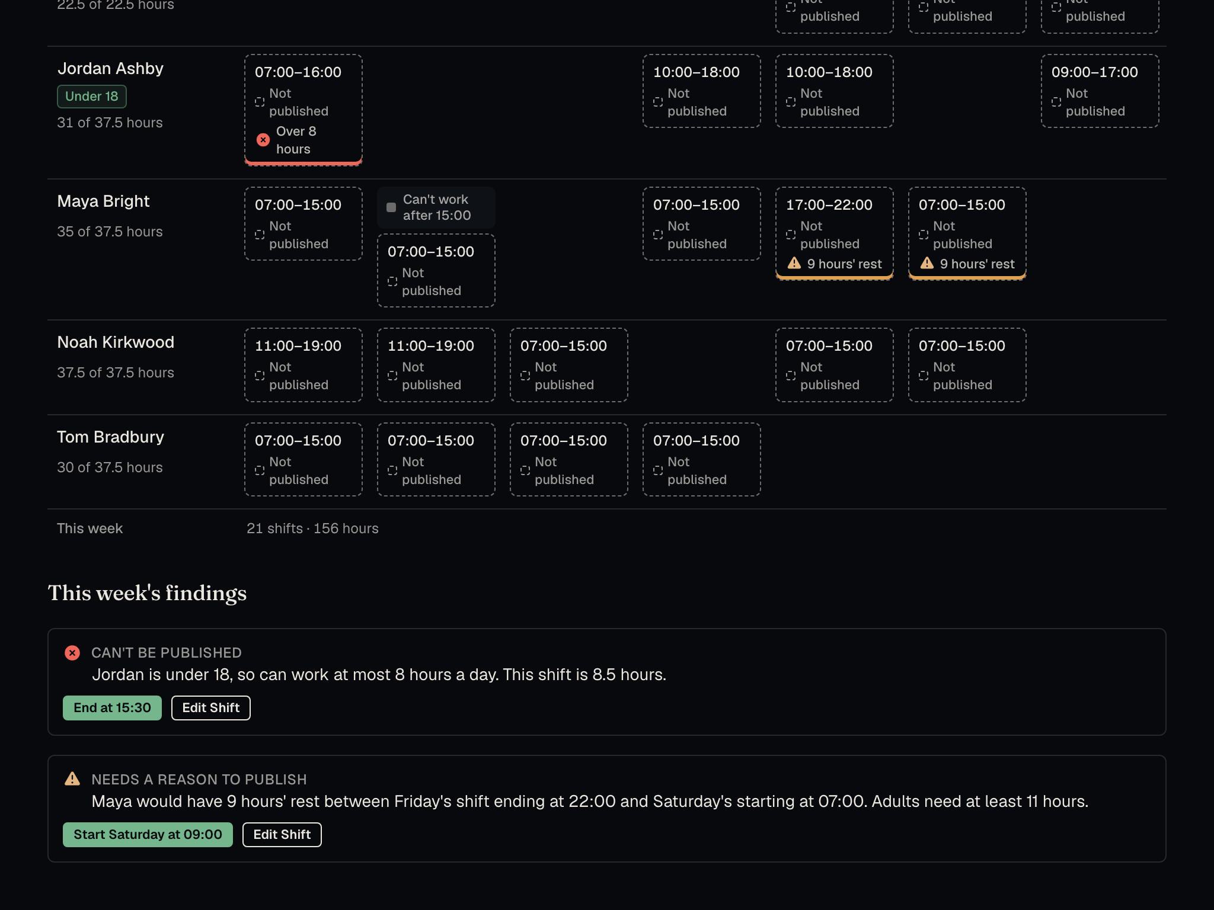Screen dimensions: 1214x910
Task: Open Jordan Ashby's 09:00–17:00 shift
Action: pos(1100,91)
